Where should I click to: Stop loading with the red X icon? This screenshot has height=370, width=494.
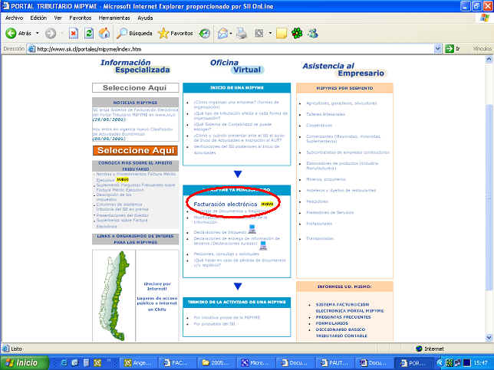coord(74,33)
